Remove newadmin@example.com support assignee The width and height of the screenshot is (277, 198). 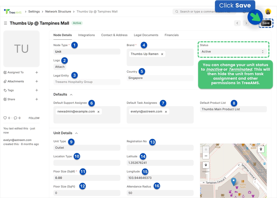(x=98, y=112)
